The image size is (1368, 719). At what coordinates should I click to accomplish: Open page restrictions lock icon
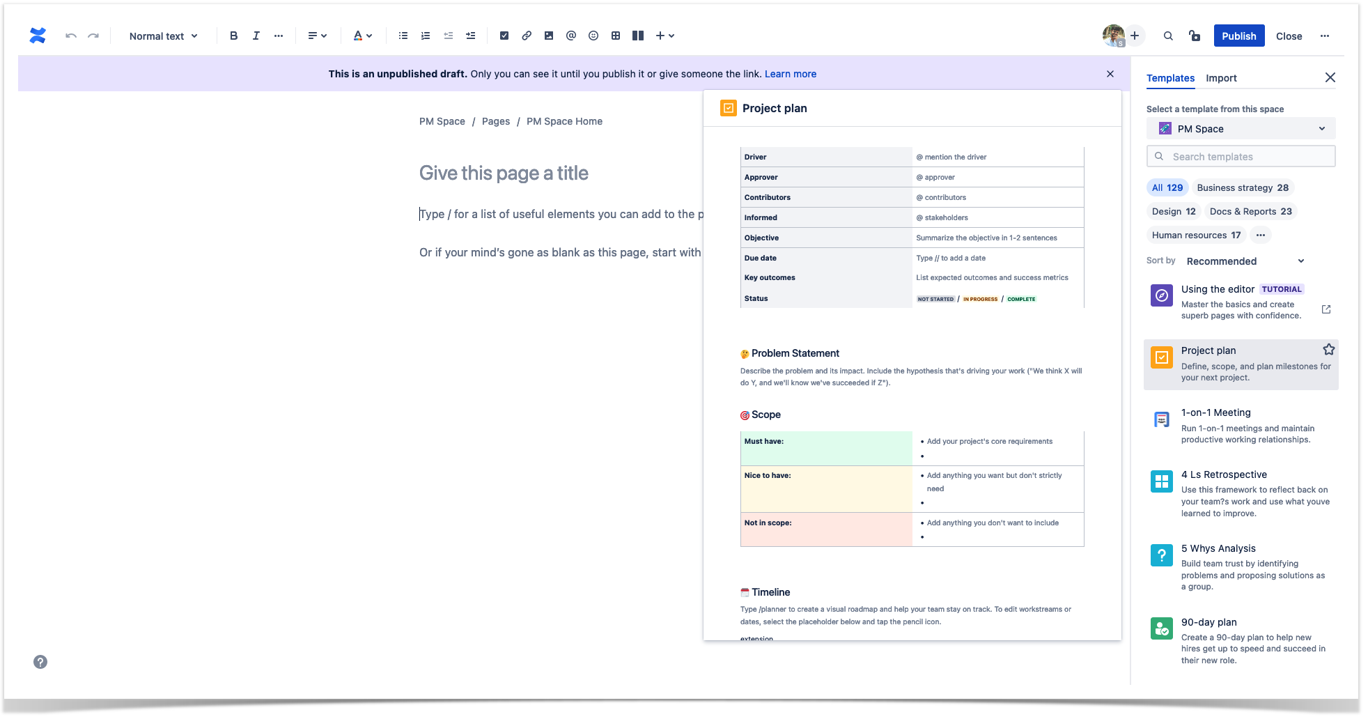coord(1195,36)
